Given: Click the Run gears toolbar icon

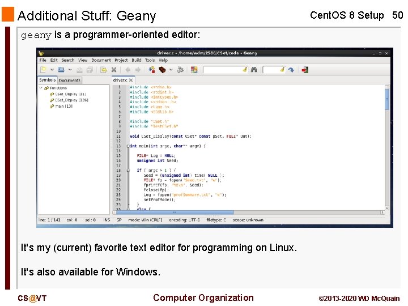Looking at the screenshot, I should tap(180, 70).
